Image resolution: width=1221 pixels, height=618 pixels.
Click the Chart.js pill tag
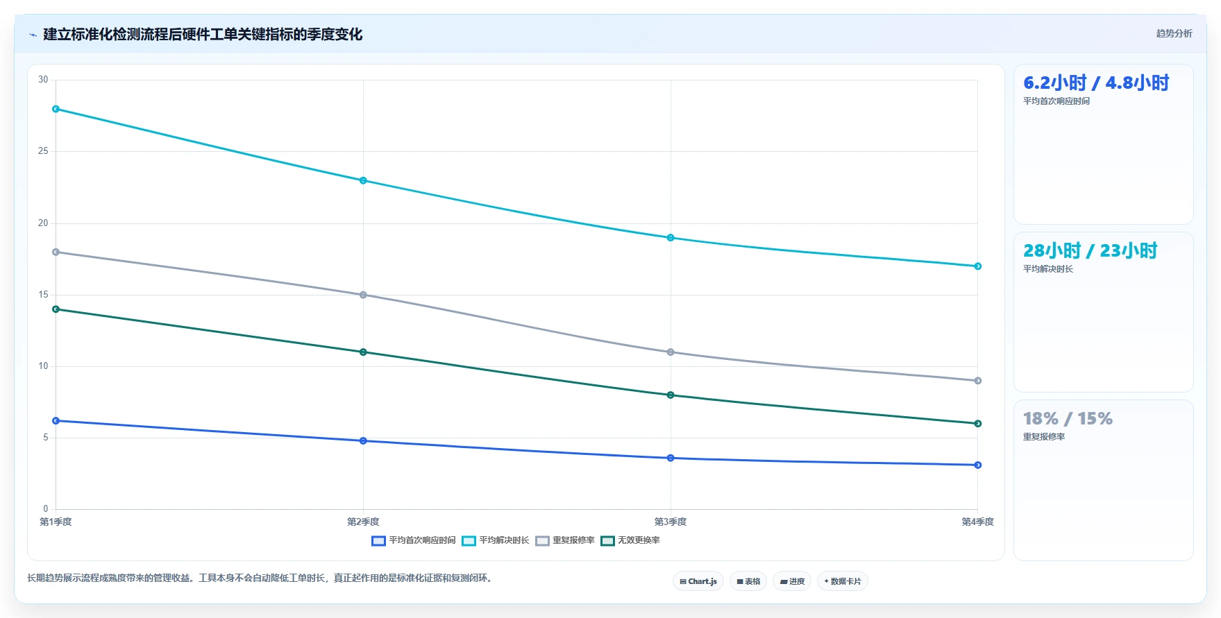tap(698, 581)
